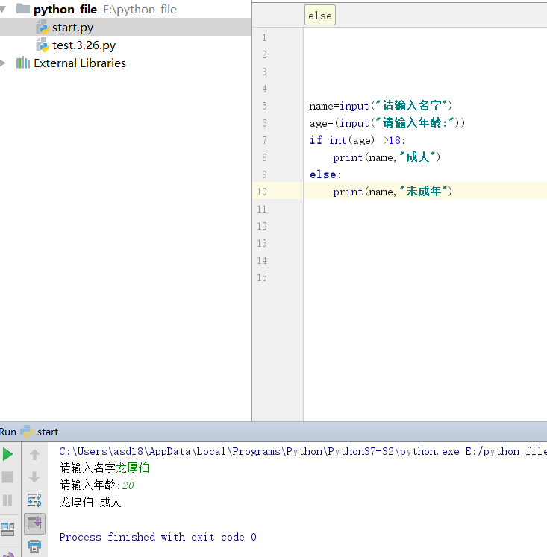Image resolution: width=547 pixels, height=557 pixels.
Task: Click the Python icon beside start tab
Action: coord(27,432)
